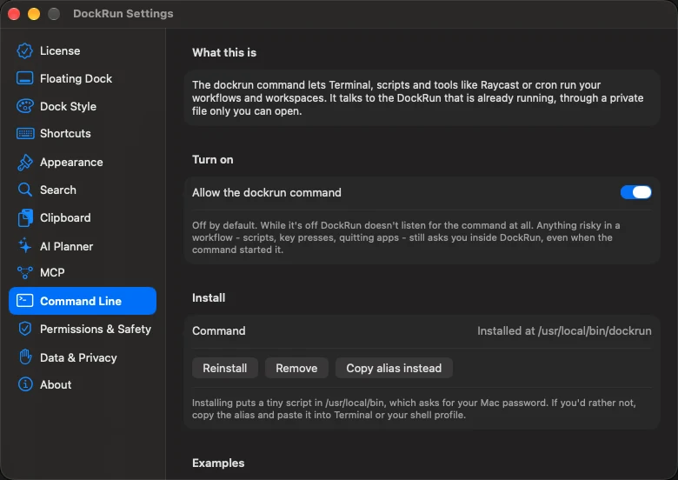Click the Command Line terminal icon

[24, 301]
